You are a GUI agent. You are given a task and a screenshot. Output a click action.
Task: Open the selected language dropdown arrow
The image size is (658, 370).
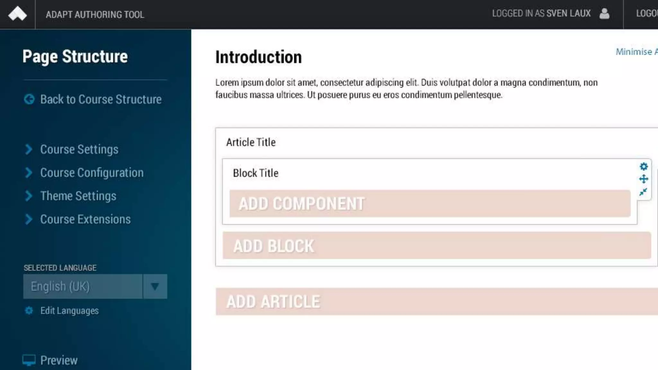[155, 286]
